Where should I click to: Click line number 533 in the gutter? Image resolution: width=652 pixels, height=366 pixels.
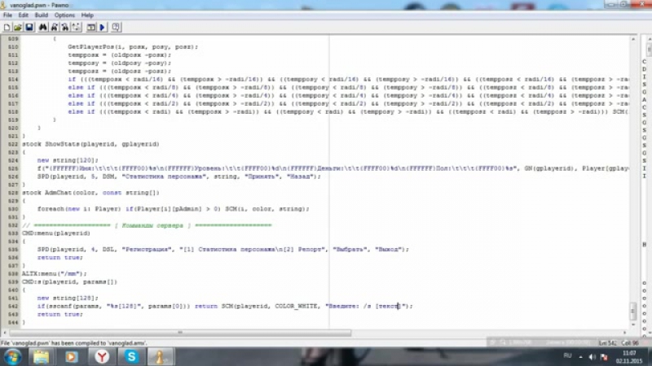pyautogui.click(x=13, y=233)
